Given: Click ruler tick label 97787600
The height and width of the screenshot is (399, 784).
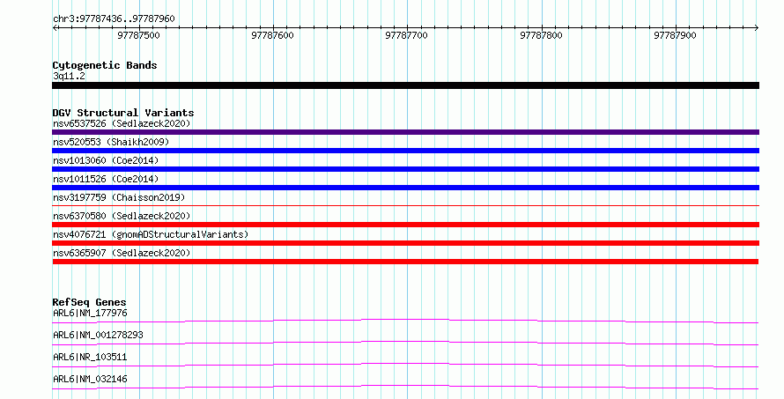Looking at the screenshot, I should [x=272, y=35].
